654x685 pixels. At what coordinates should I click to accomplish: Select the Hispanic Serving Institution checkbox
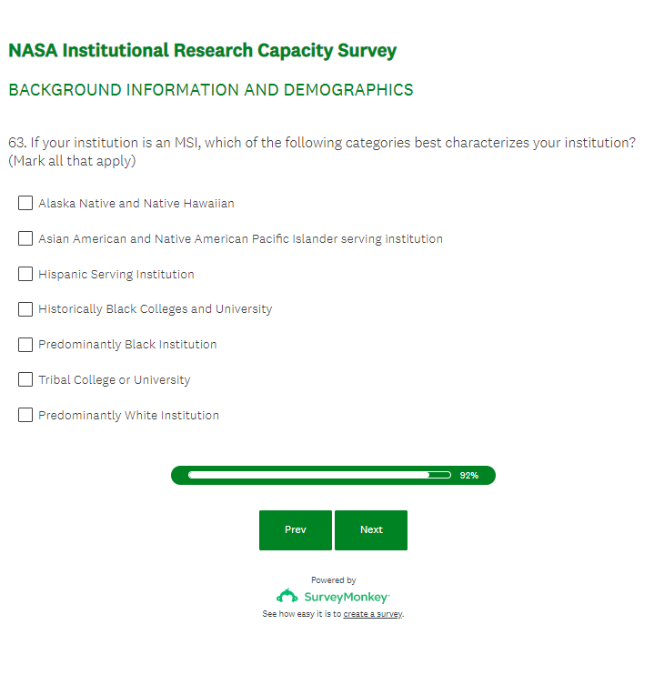(x=25, y=275)
